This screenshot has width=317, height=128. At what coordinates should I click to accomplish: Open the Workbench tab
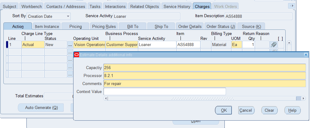click(x=32, y=6)
